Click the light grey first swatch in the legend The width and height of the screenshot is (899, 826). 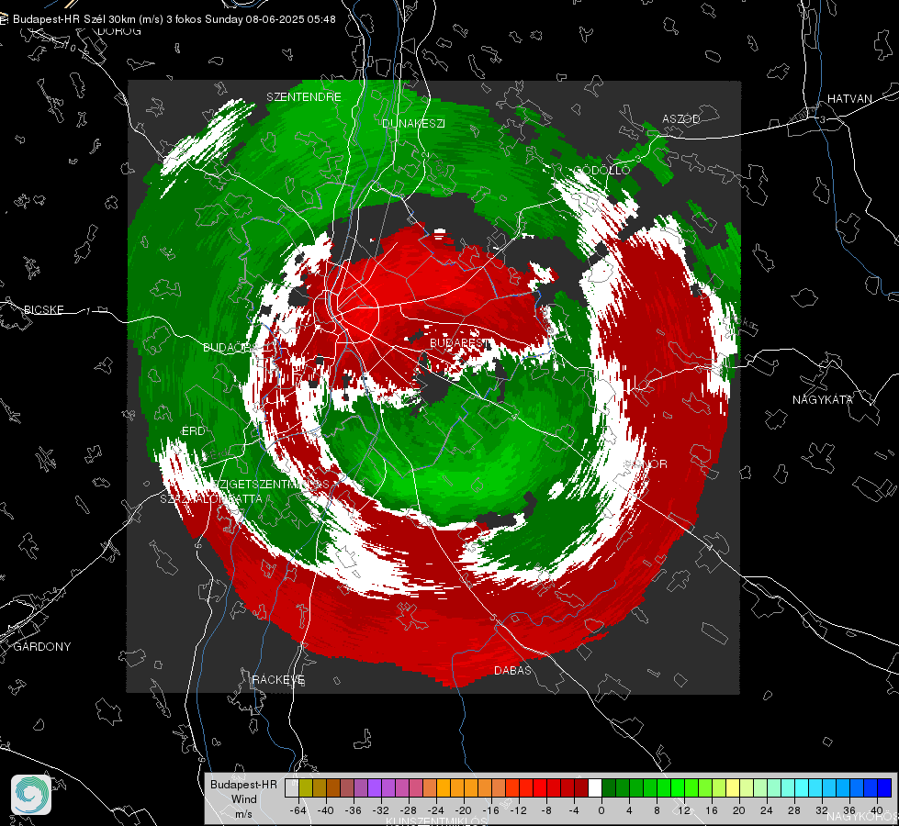(292, 787)
